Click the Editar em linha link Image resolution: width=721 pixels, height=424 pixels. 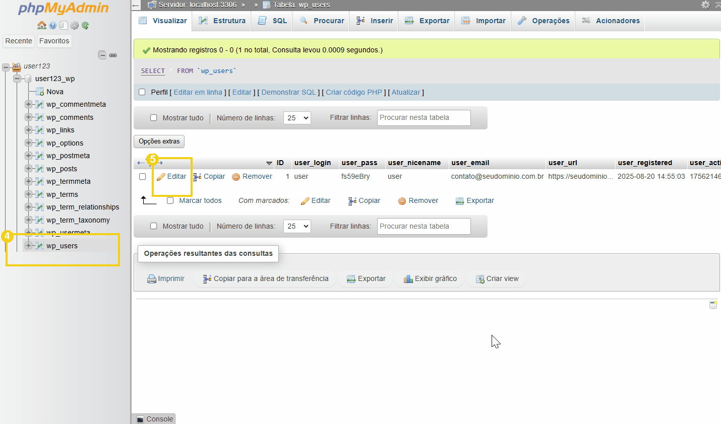pyautogui.click(x=198, y=92)
